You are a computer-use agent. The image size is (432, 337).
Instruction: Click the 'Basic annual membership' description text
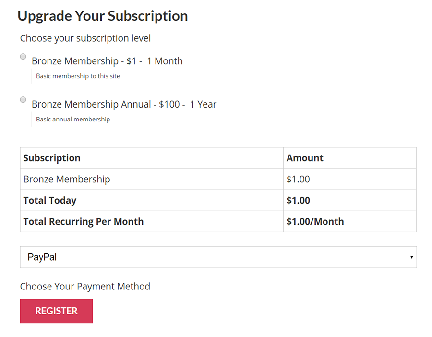(x=73, y=120)
